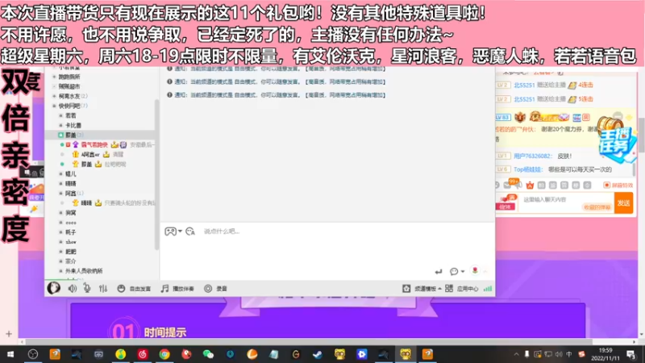This screenshot has width=645, height=363.
Task: Click the plus icon at the lower left
Action: coord(9,333)
